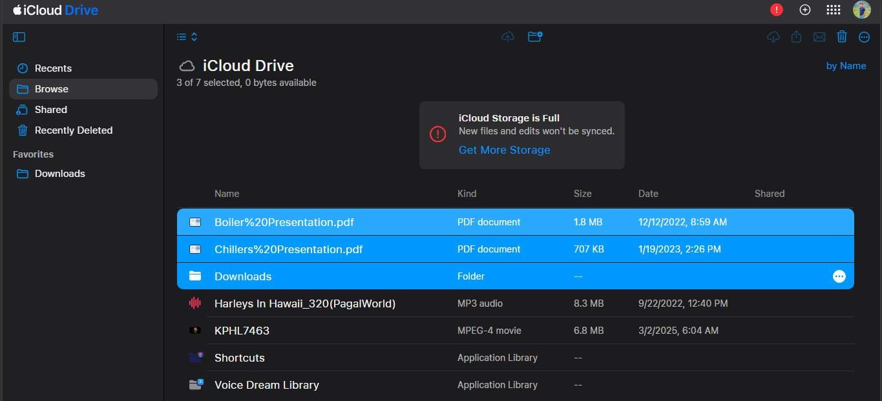882x401 pixels.
Task: Open the account profile avatar
Action: 862,10
